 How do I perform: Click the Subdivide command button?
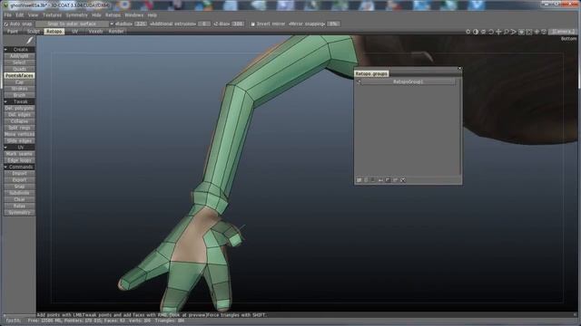click(19, 193)
